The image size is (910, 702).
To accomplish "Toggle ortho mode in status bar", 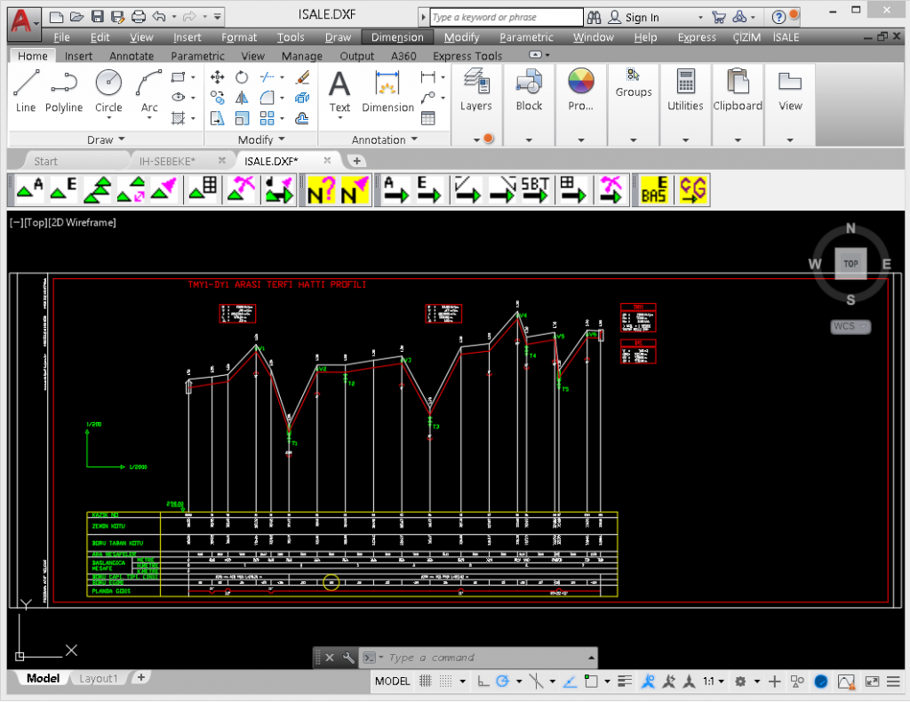I will (482, 682).
